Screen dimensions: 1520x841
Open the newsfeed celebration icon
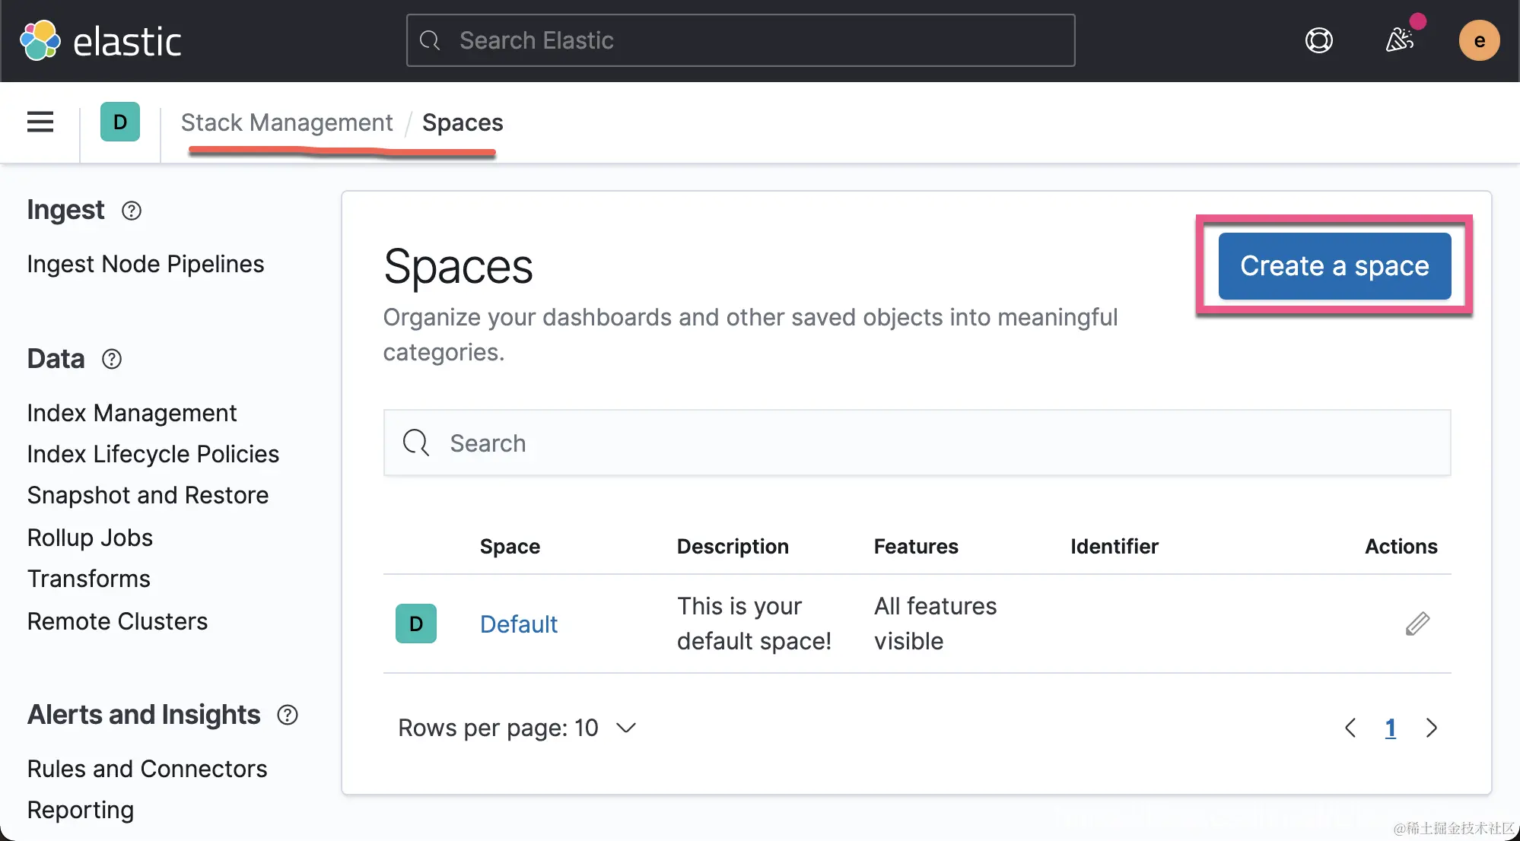coord(1399,40)
